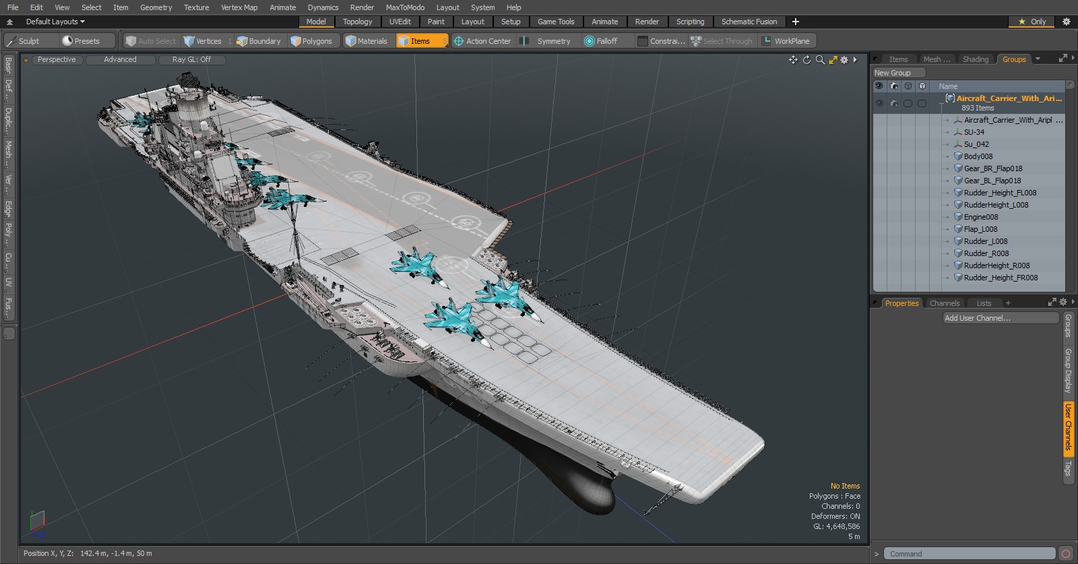Toggle render camera icon of Aircraft_Carrier group
This screenshot has height=564, width=1078.
tap(894, 103)
